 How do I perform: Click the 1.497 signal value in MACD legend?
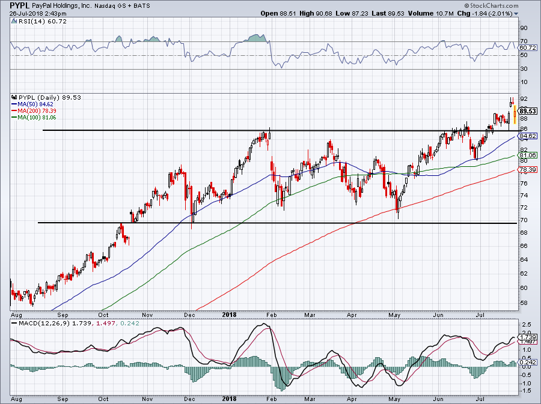(x=106, y=324)
